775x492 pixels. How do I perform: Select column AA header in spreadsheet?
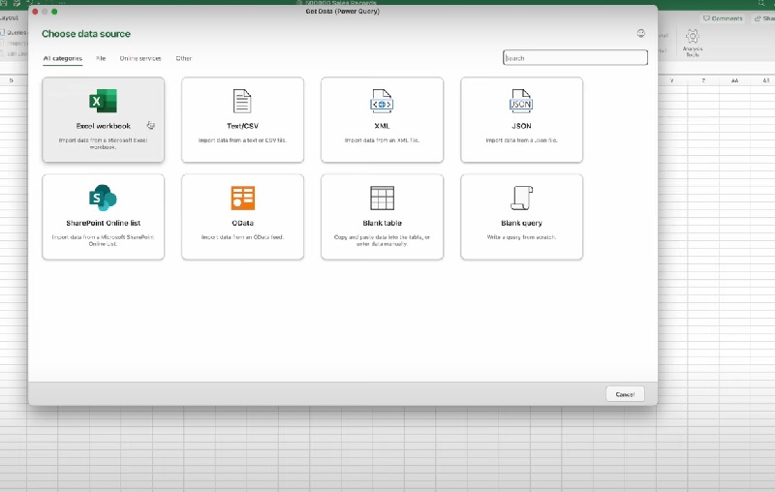point(735,80)
